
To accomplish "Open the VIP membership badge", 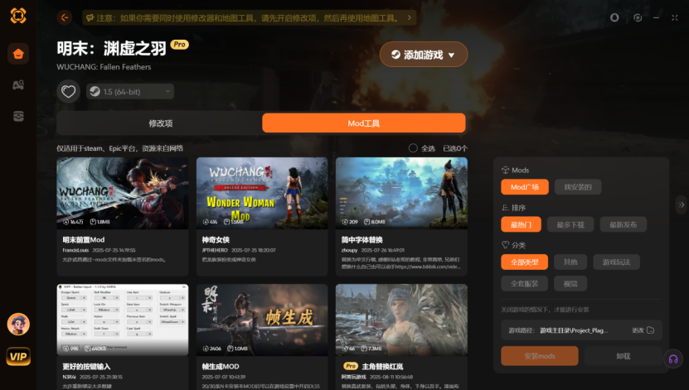I will coord(18,356).
